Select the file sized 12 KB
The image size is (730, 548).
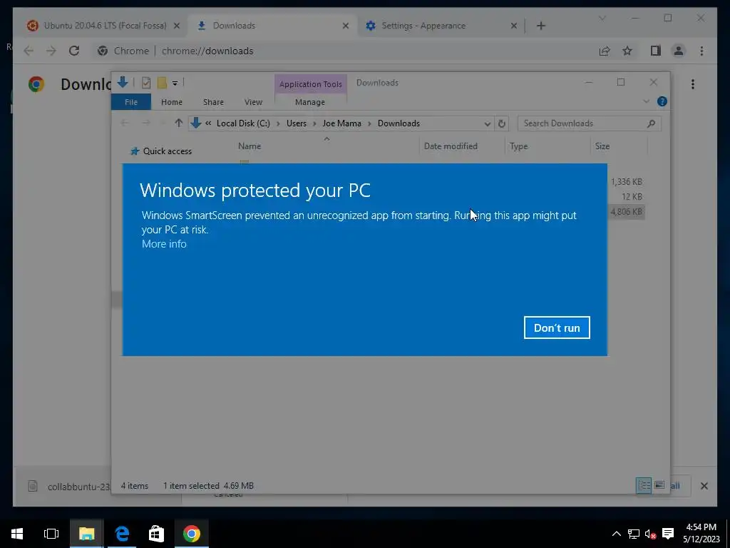coord(632,197)
